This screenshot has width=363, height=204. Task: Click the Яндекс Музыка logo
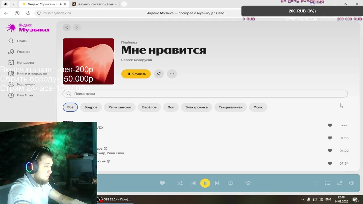(x=28, y=28)
